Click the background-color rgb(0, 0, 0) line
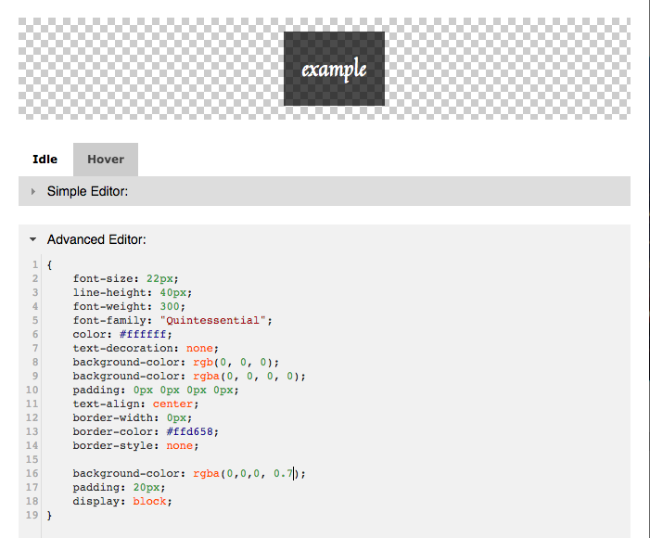650x538 pixels. (176, 362)
